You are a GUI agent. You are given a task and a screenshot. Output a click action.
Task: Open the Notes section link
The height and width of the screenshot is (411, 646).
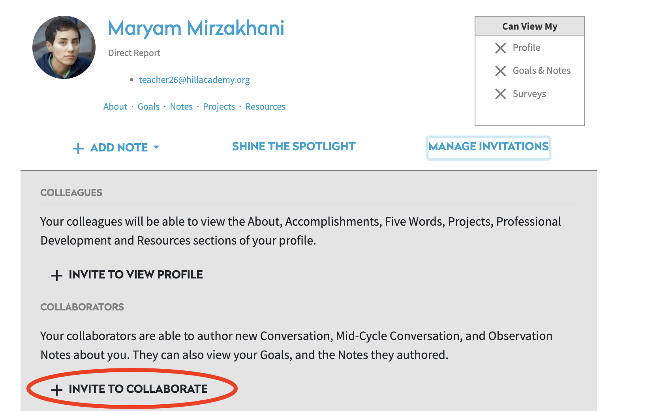click(x=181, y=106)
